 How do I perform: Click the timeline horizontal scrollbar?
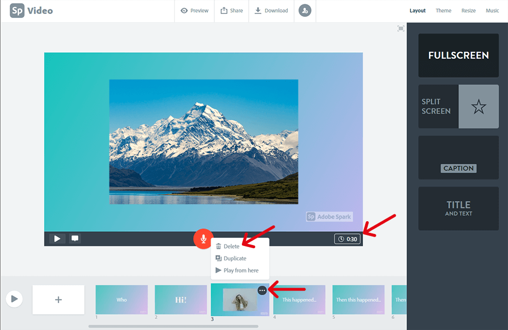coord(174,326)
